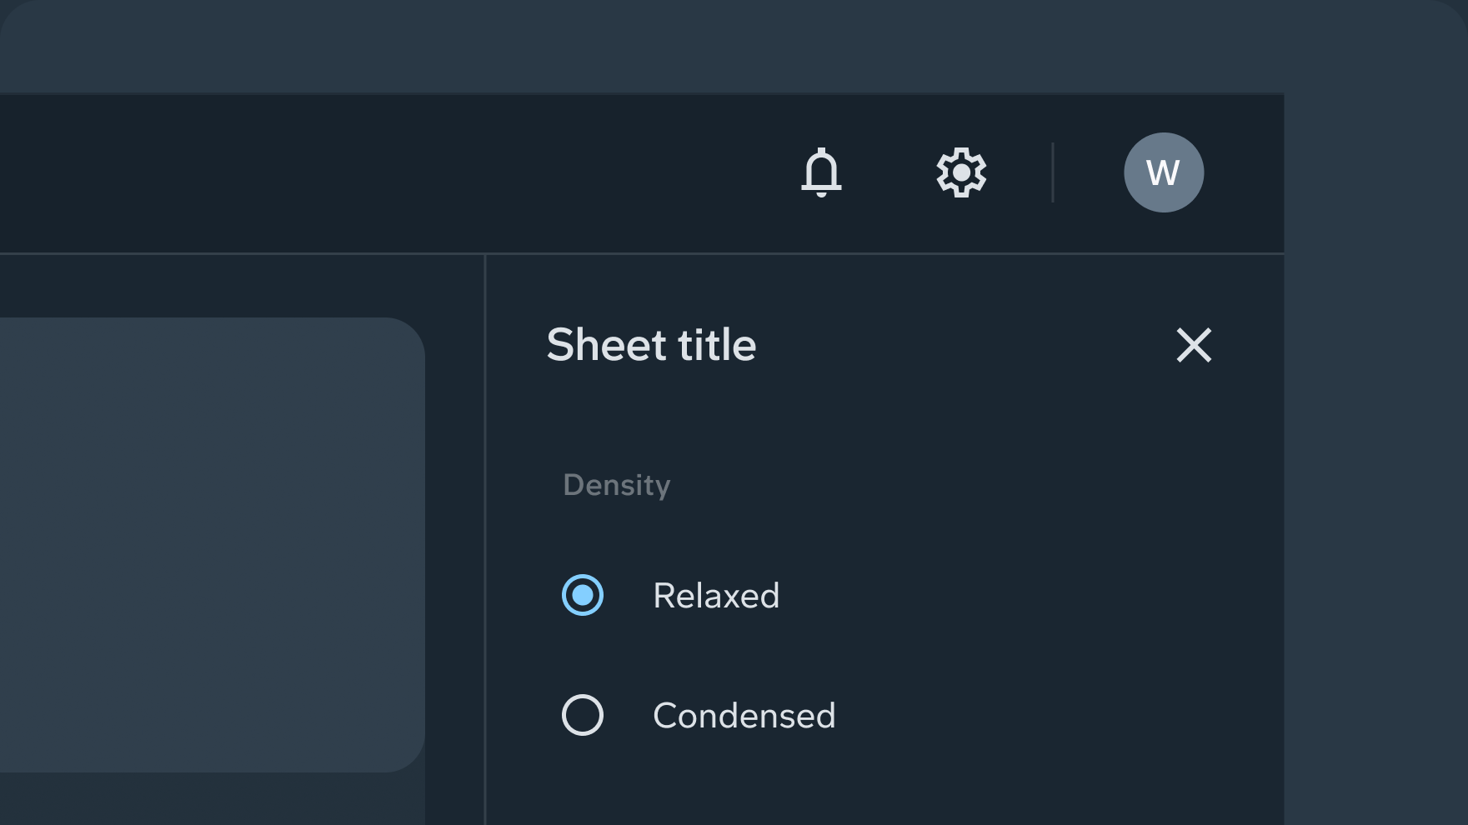Click the vertical border left of the side sheet
This screenshot has height=825, width=1468.
pos(485,542)
